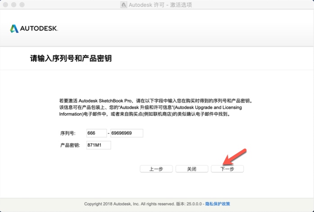Click the paragraph mentioning Autodesk SketchBook Pro
The image size is (314, 212).
[x=156, y=108]
